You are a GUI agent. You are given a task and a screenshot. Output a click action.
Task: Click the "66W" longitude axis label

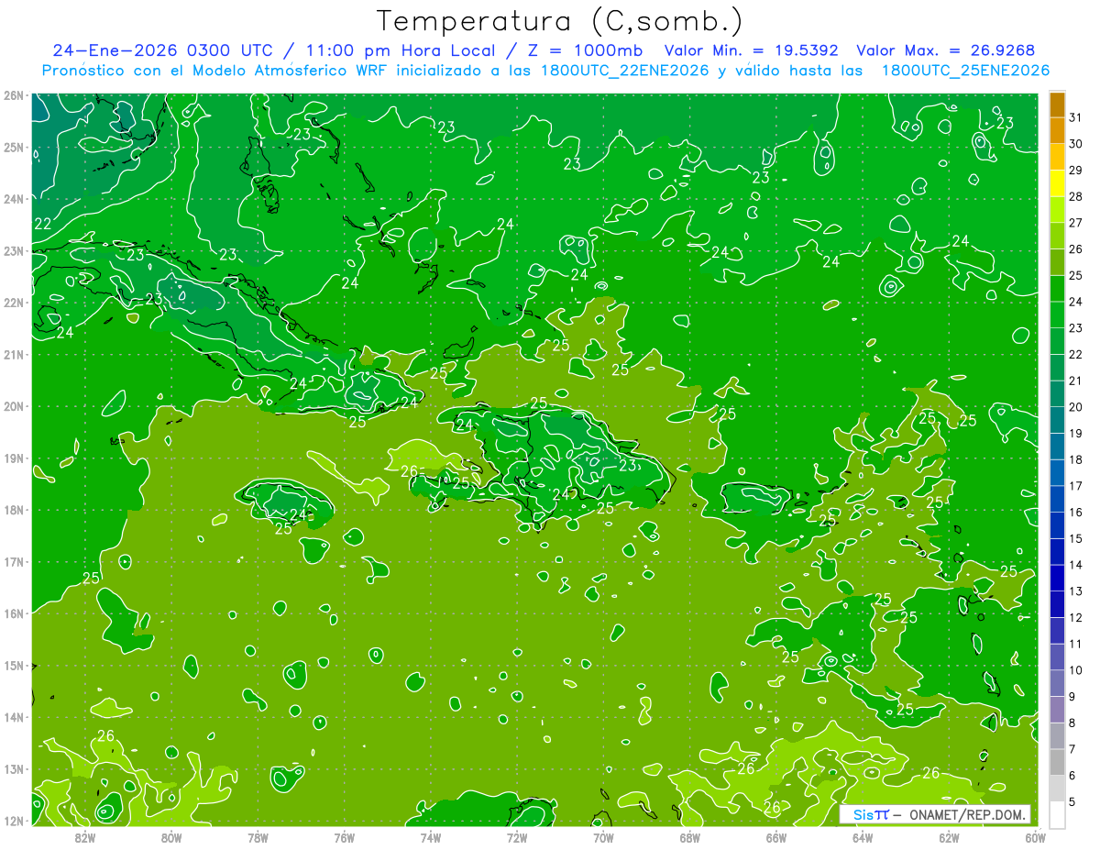pos(775,837)
